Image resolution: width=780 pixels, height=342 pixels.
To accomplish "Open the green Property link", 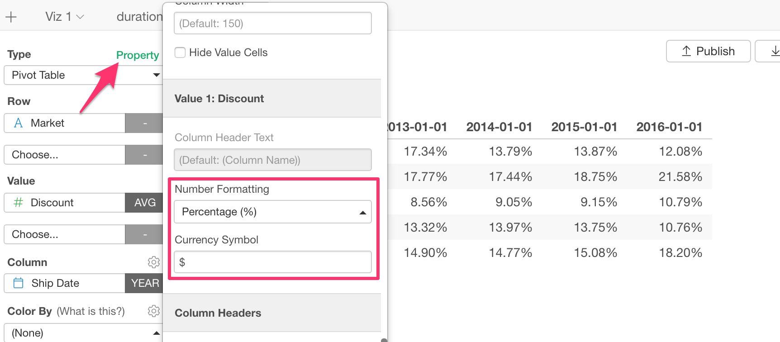I will click(x=138, y=55).
